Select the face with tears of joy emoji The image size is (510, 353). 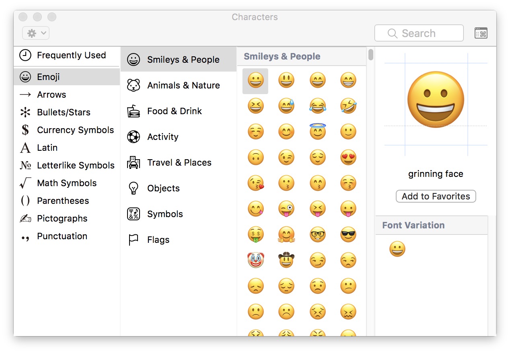(x=317, y=106)
